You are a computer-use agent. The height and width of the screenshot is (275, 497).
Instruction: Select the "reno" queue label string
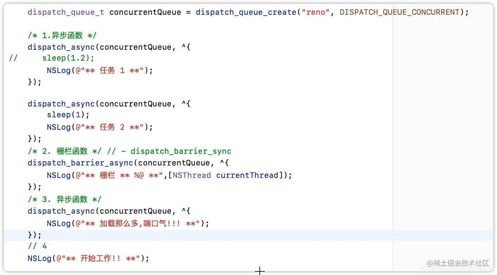pos(316,12)
